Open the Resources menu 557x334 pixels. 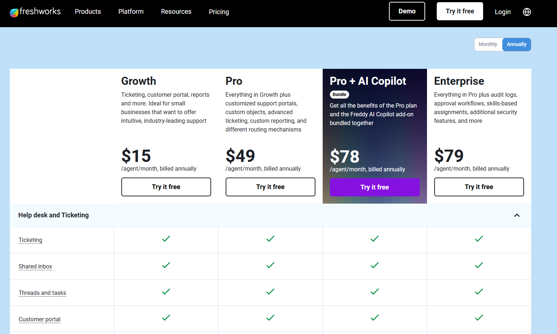tap(176, 12)
